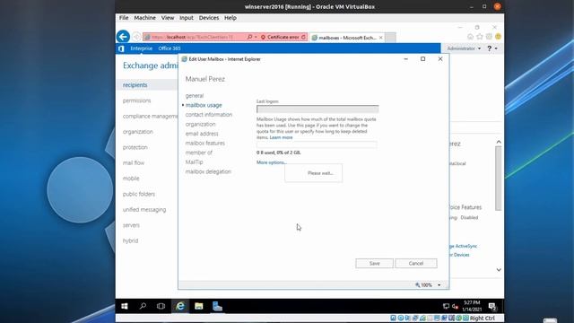Click the Cancel button
The image size is (574, 323).
(x=416, y=263)
